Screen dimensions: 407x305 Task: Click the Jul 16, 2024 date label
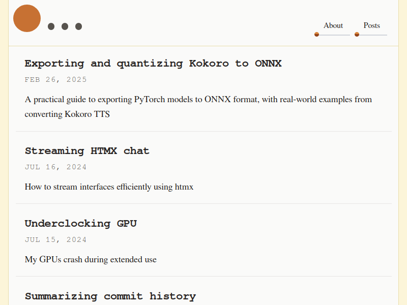click(55, 167)
